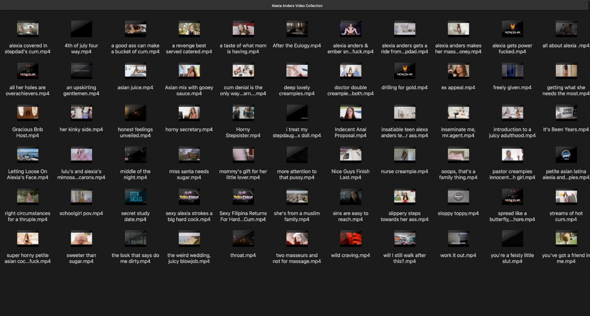590x316 pixels.
Task: Select the "Gracious Bnb Host.mp4" thumbnail
Action: (27, 112)
